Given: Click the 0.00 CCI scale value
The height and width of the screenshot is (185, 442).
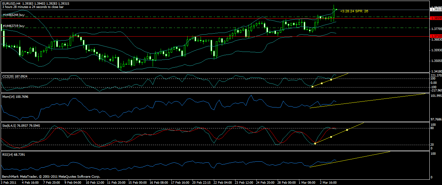Looking at the screenshot, I should [434, 83].
